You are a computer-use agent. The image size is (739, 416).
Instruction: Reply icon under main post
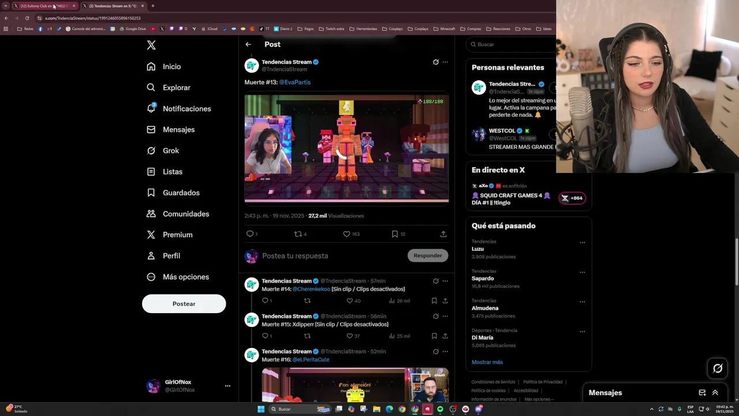250,234
